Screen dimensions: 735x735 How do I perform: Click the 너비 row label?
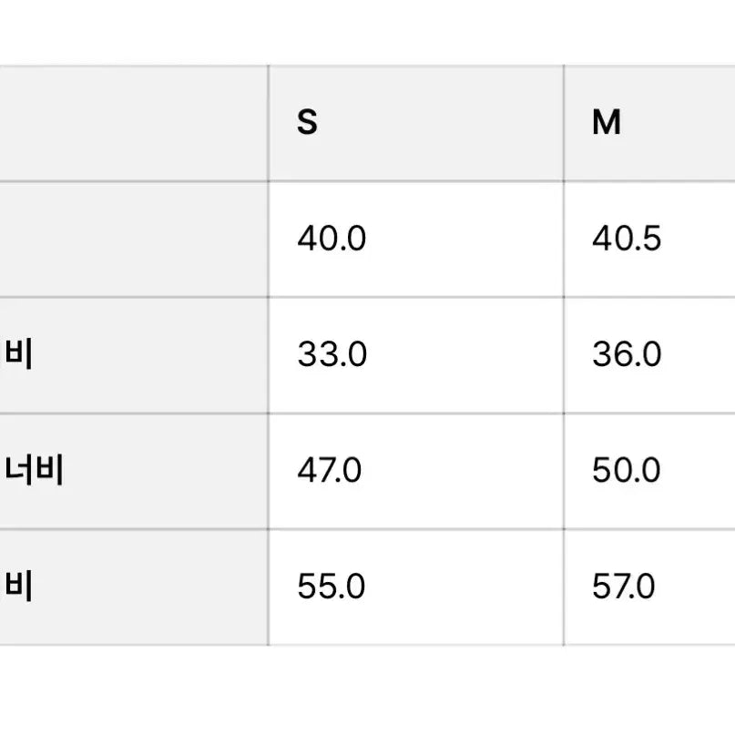35,471
